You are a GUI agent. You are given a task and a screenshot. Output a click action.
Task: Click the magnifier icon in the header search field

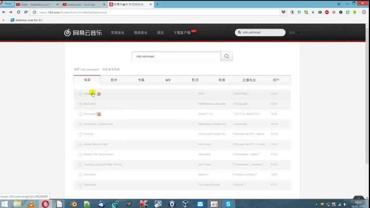pyautogui.click(x=239, y=32)
